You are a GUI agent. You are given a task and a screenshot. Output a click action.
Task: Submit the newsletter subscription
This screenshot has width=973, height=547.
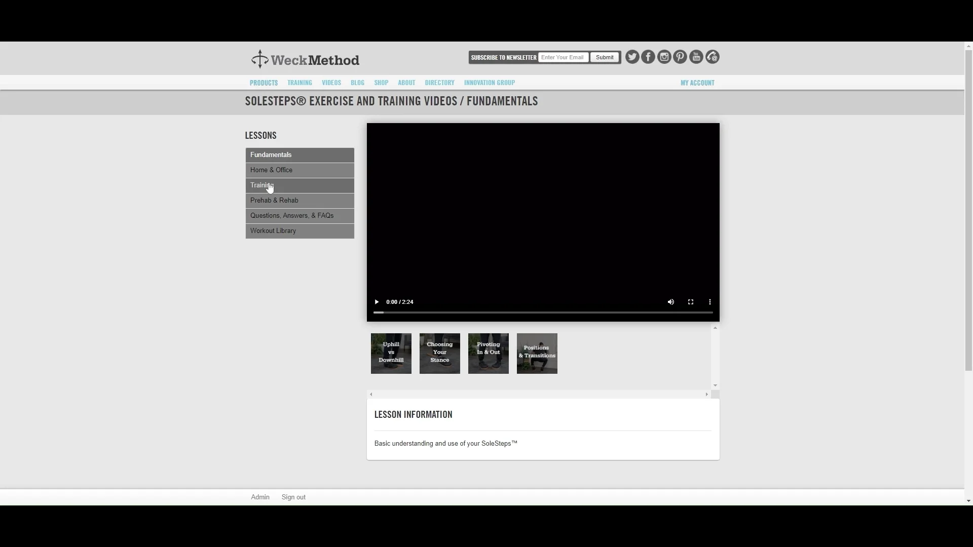tap(605, 57)
